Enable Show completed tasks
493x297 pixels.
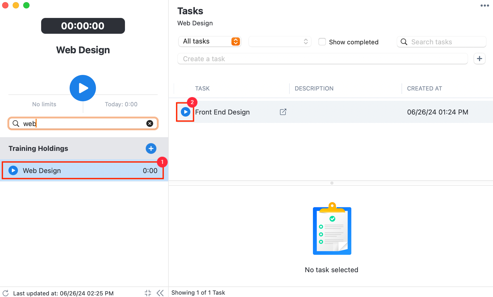click(x=322, y=42)
